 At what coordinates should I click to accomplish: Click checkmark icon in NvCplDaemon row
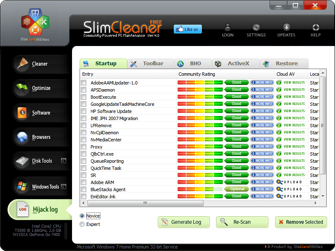click(x=279, y=132)
